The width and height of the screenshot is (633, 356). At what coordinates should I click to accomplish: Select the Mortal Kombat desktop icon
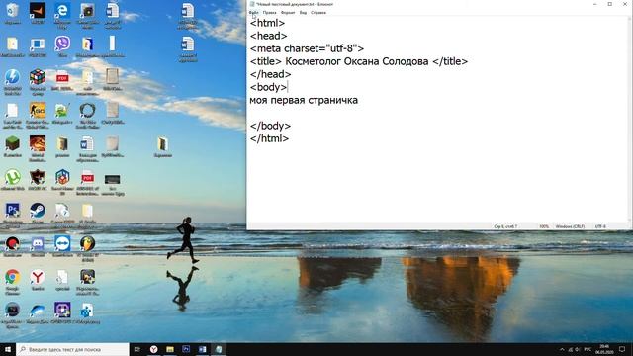pos(38,148)
